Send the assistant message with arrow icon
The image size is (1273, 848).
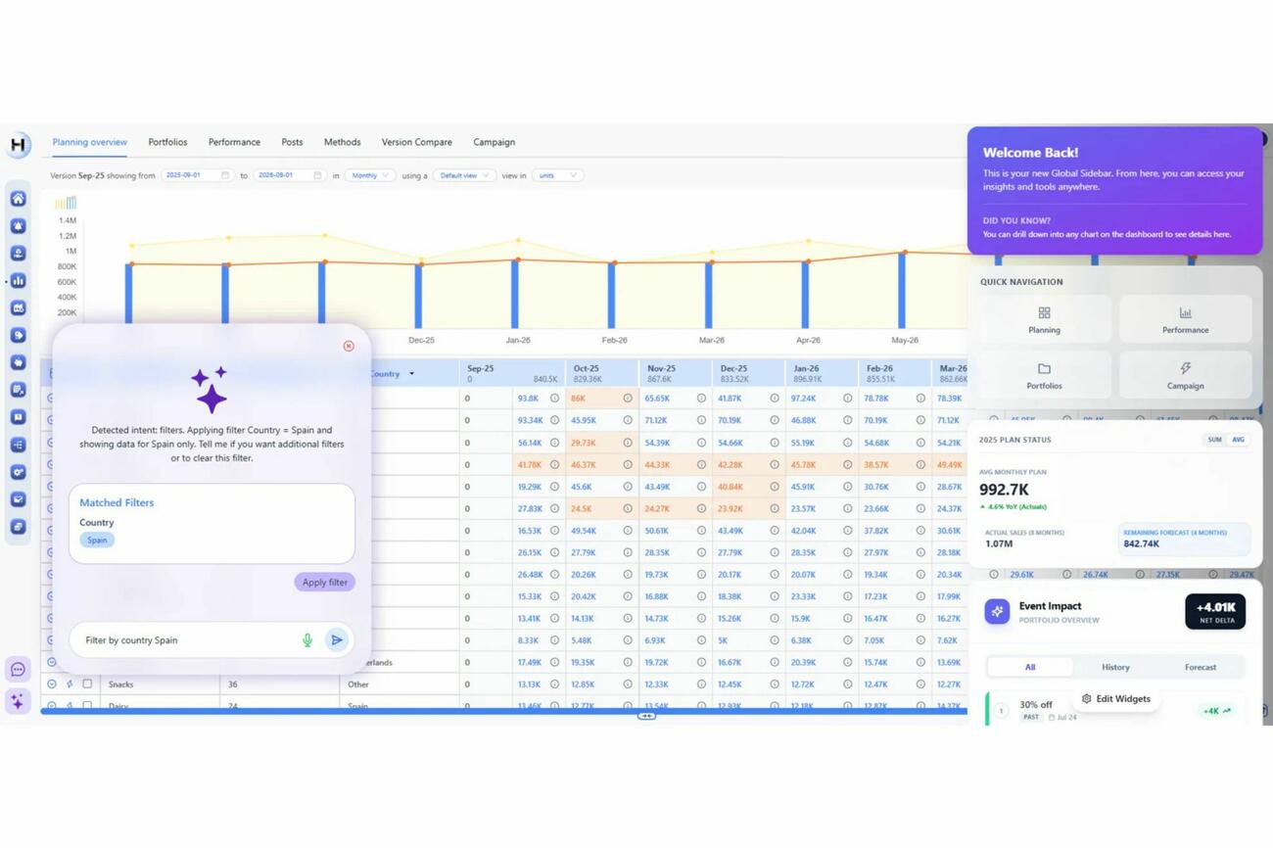point(336,640)
